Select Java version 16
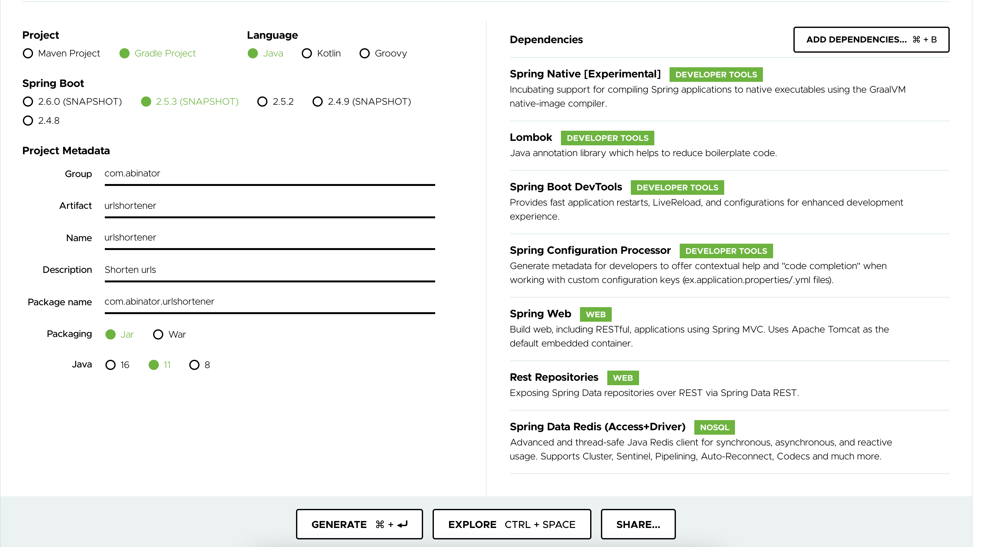The image size is (984, 547). coord(111,365)
